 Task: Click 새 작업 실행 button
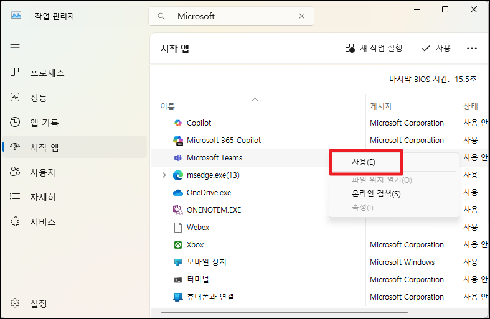tap(374, 48)
